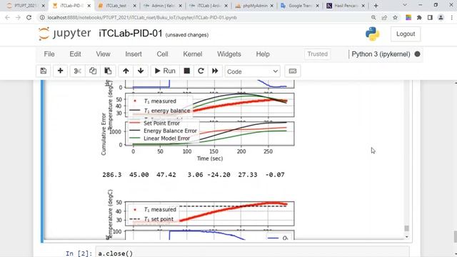This screenshot has width=457, height=257.
Task: Bookmark this page with the star icon
Action: (x=395, y=17)
